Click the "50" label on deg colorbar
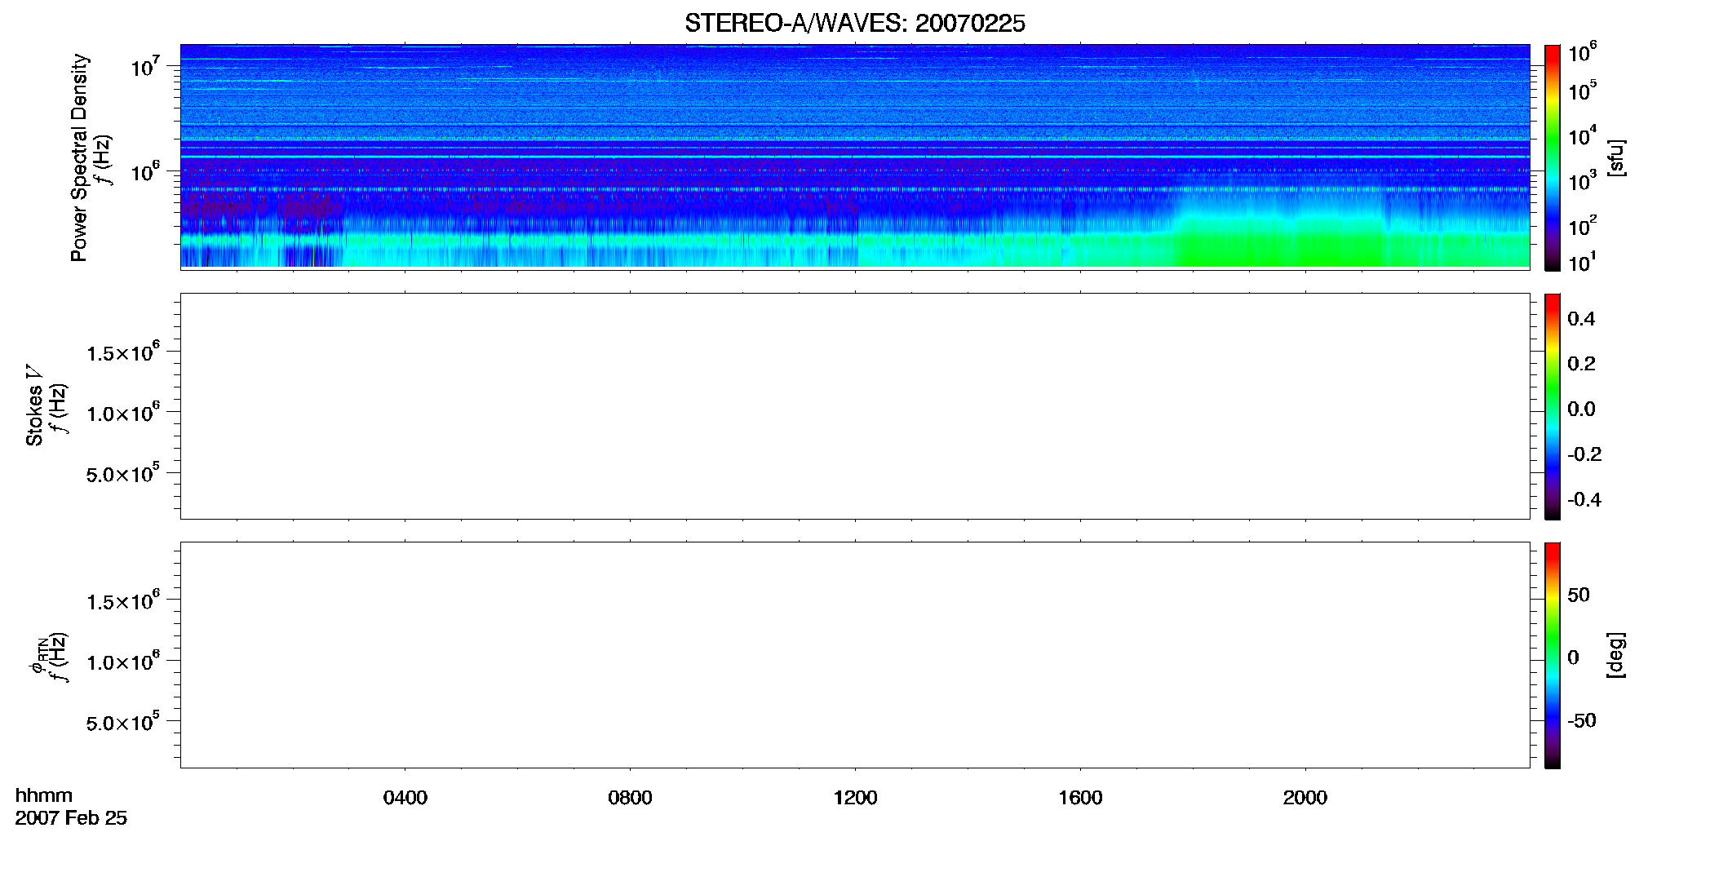 pyautogui.click(x=1579, y=595)
